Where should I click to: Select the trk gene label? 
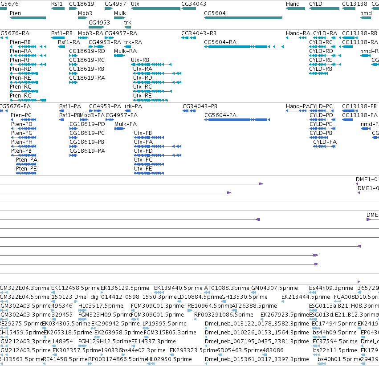pyautogui.click(x=128, y=22)
